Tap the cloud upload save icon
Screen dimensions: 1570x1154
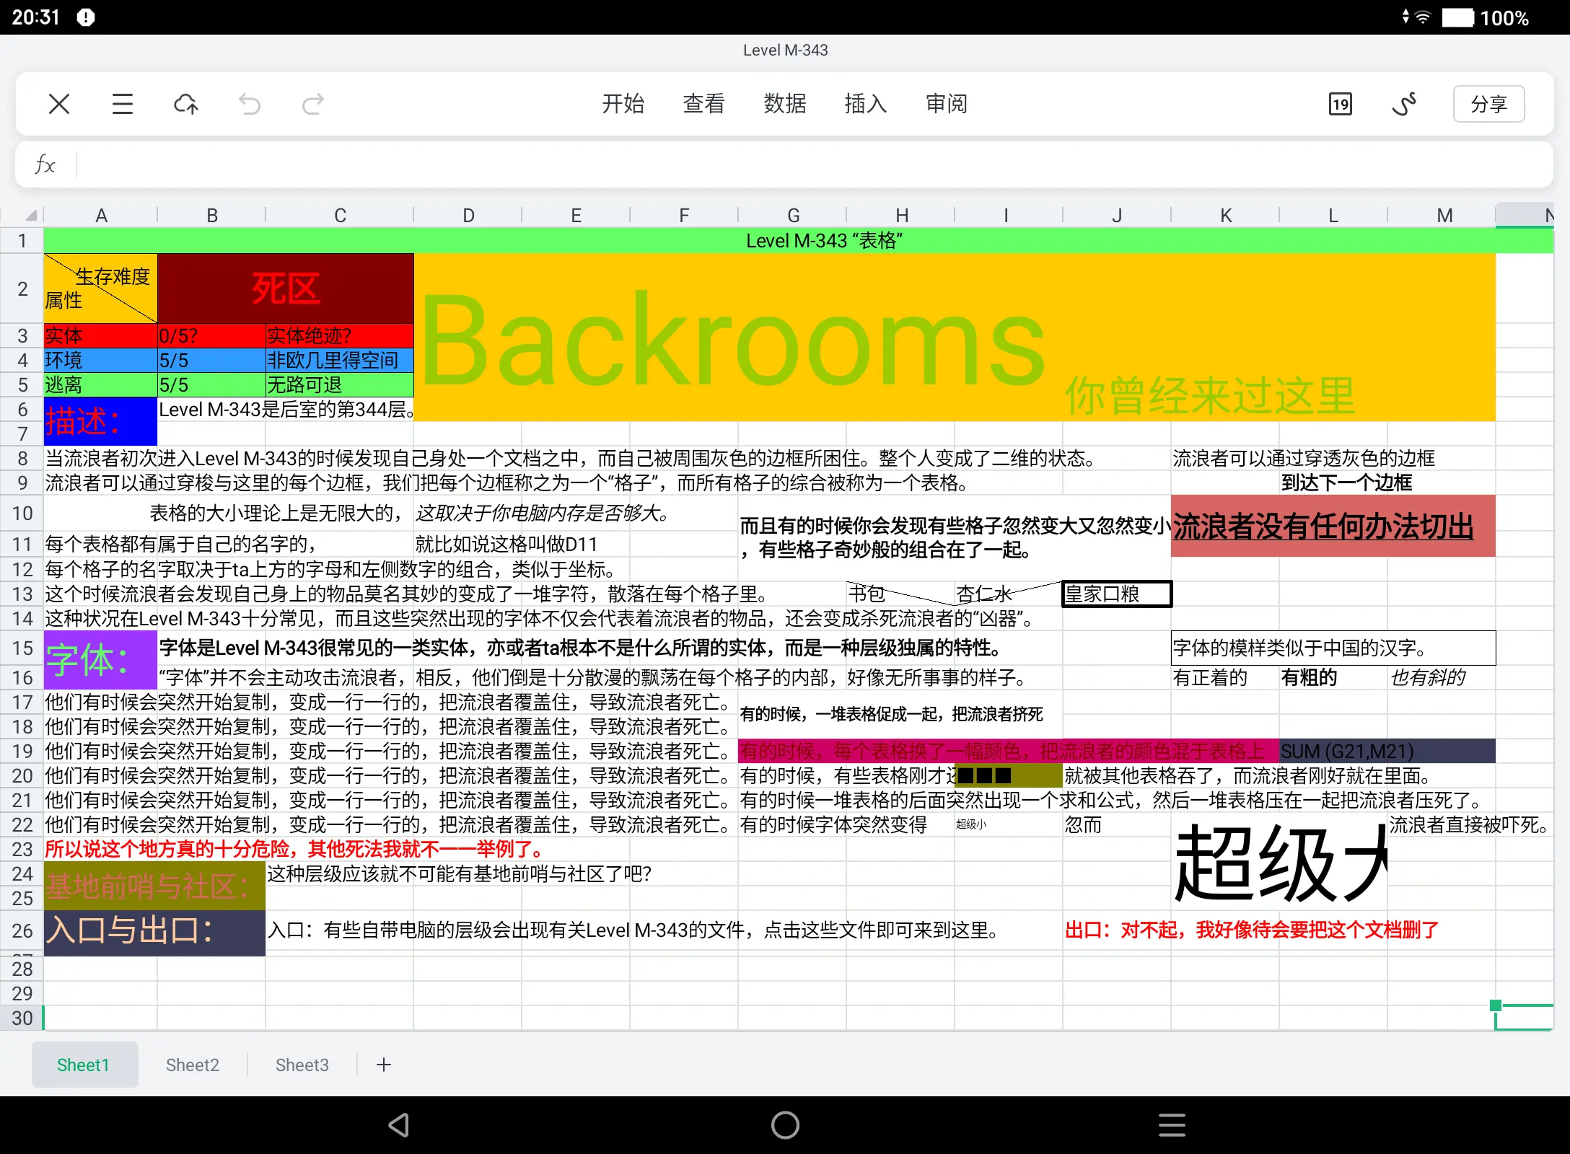coord(186,104)
